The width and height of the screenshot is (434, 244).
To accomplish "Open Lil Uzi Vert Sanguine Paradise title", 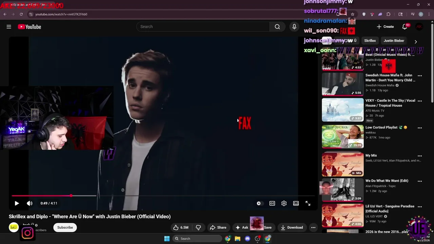I will pyautogui.click(x=390, y=209).
